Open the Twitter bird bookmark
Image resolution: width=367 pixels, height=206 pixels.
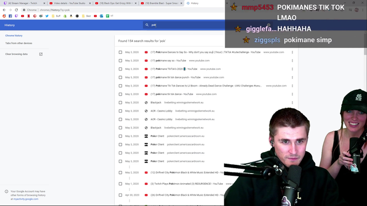coord(47,16)
